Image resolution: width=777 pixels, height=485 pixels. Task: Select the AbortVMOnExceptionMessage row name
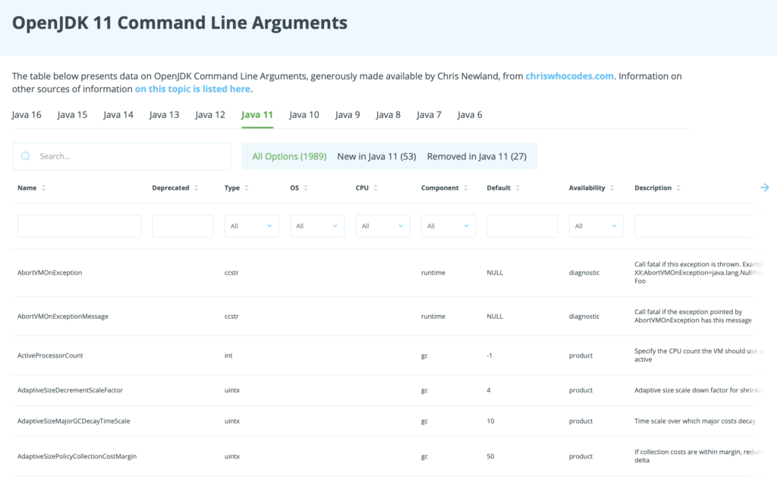tap(63, 317)
